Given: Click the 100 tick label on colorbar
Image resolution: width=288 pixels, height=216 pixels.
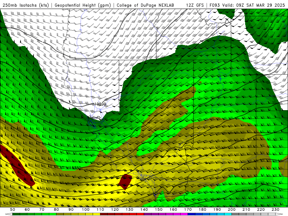Looking at the screenshot, I should [x=86, y=210].
